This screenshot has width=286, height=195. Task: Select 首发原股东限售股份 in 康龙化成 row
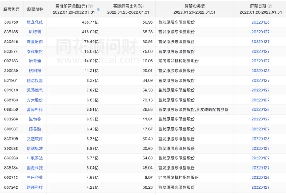click(177, 22)
